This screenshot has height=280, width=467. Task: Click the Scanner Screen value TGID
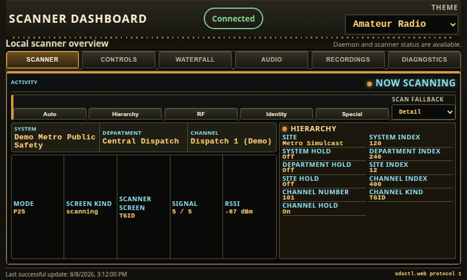(x=127, y=216)
